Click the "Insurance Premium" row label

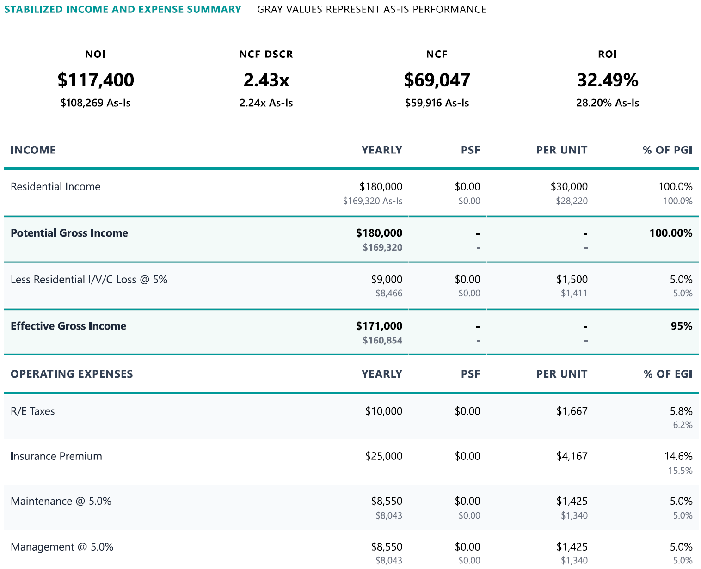click(x=56, y=456)
